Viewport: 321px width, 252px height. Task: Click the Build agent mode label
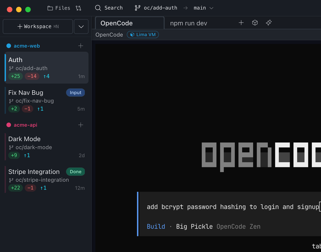(x=156, y=227)
